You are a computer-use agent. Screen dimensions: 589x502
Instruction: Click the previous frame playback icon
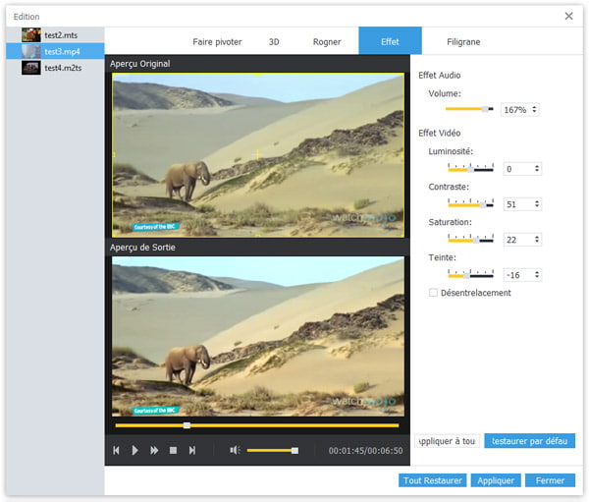pyautogui.click(x=117, y=450)
